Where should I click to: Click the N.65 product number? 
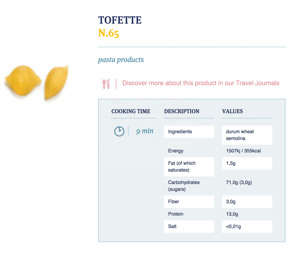108,33
